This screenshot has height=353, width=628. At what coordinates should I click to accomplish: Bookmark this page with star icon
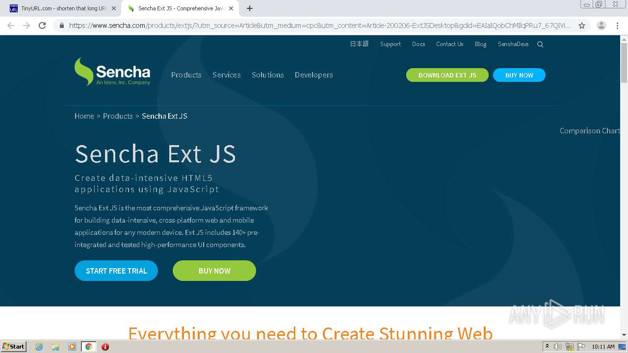coord(582,25)
